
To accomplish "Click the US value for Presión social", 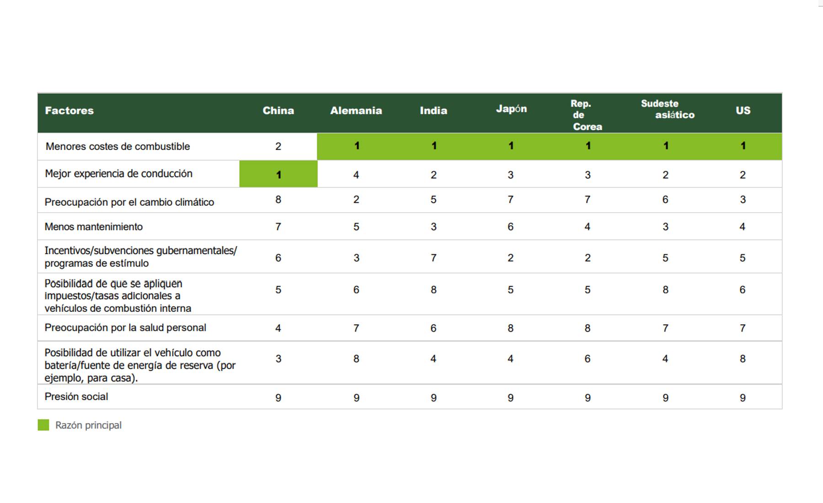I will pos(743,398).
